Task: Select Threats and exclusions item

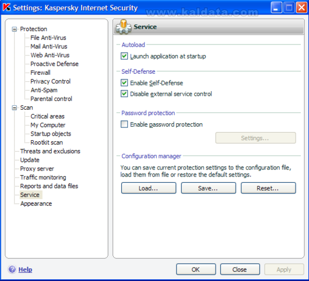Action: pyautogui.click(x=50, y=151)
